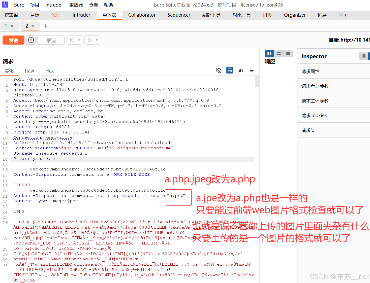370x283 pixels.
Task: Switch to the 代理 tab
Action: pyautogui.click(x=56, y=15)
